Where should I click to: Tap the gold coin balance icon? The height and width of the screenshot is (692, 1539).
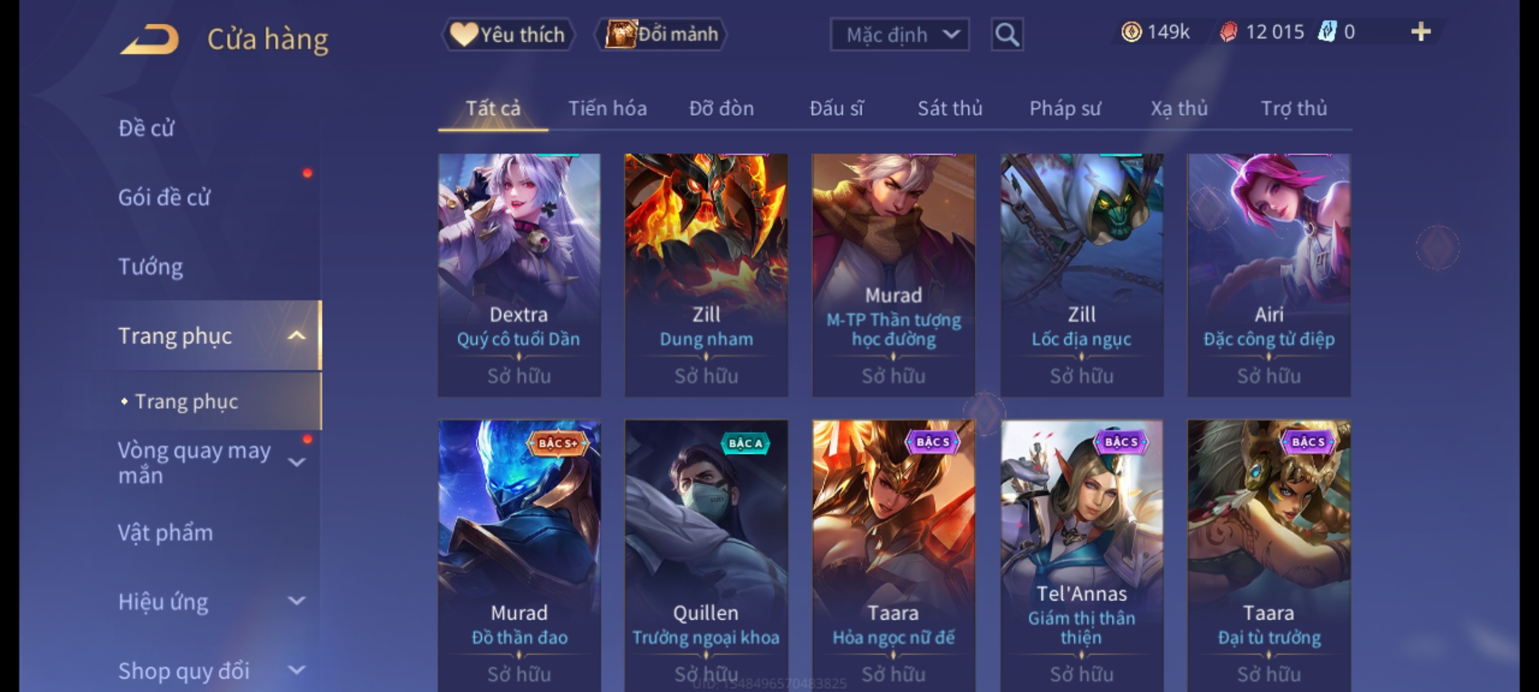[1131, 32]
